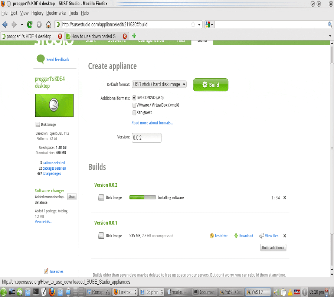
Task: Open the File menu
Action: (x=4, y=13)
